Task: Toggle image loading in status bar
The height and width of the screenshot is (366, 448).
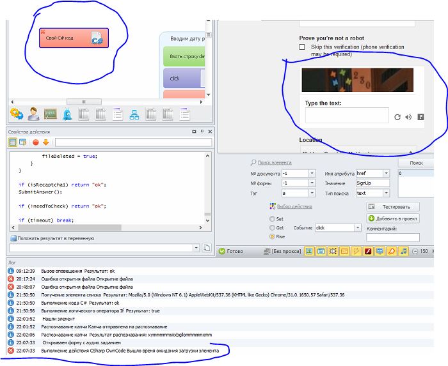Action: (x=309, y=251)
